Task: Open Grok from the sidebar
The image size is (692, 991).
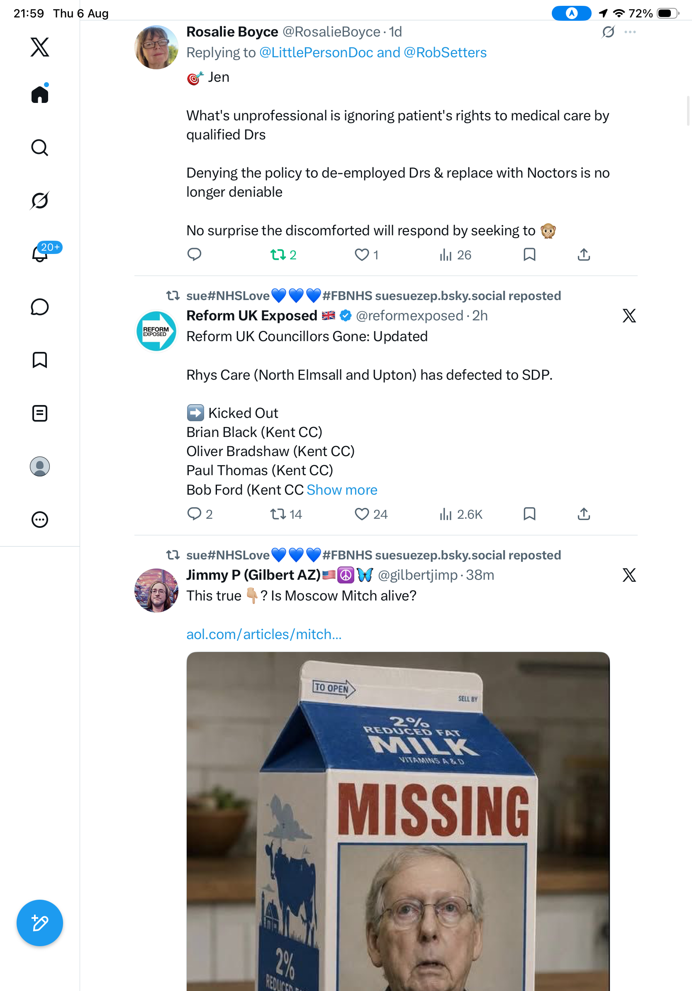Action: tap(40, 200)
